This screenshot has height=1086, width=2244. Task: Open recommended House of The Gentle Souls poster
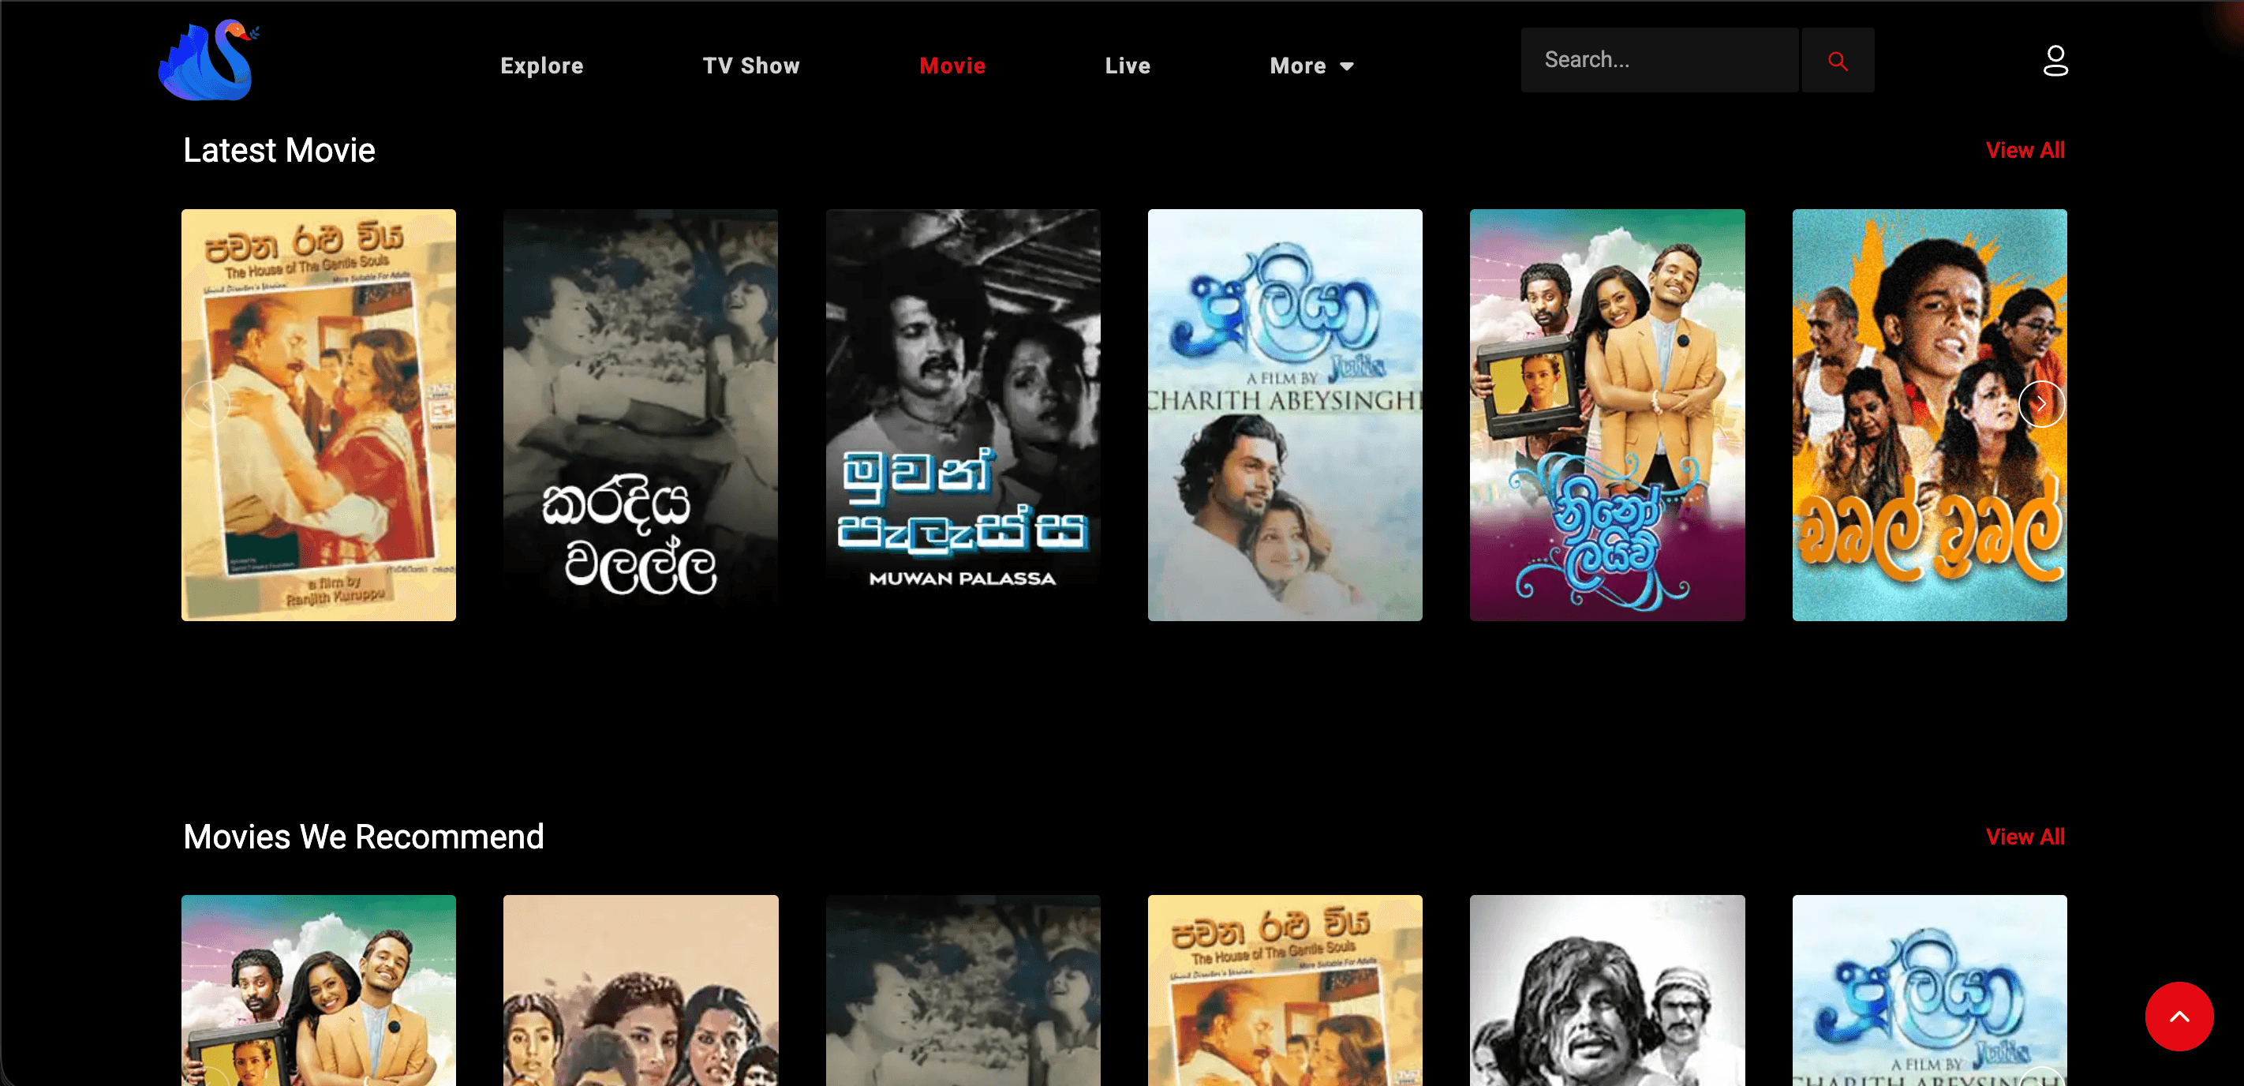click(x=1285, y=991)
